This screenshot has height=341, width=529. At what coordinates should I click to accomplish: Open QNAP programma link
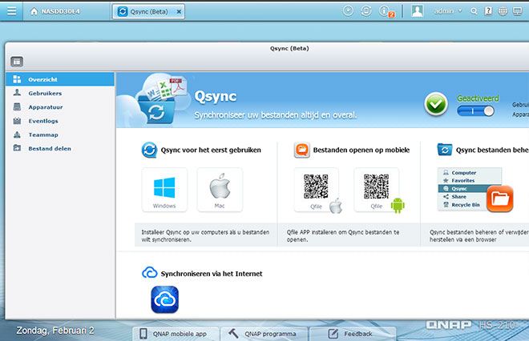264,334
